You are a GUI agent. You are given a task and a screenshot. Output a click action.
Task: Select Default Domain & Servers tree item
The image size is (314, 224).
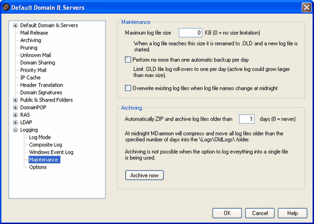pyautogui.click(x=49, y=26)
